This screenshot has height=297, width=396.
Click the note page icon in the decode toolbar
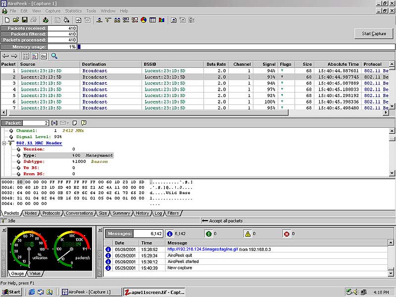coord(75,123)
